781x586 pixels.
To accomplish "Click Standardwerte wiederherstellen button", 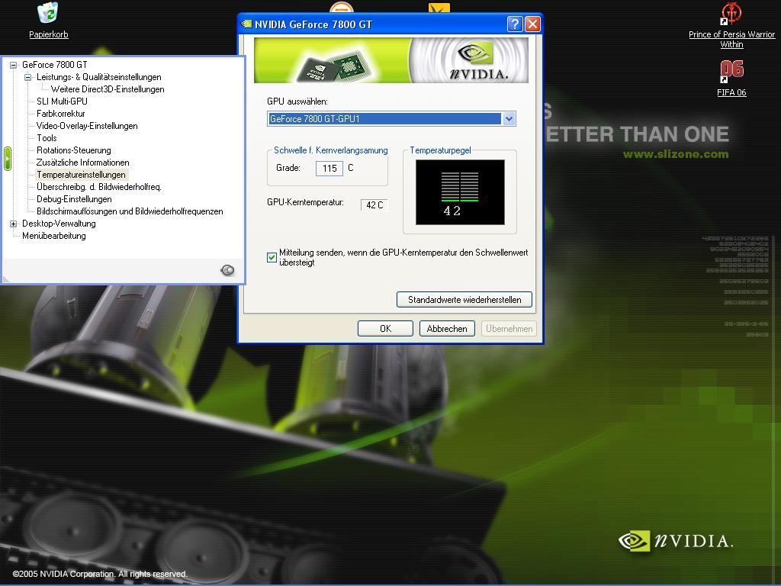I will coord(464,299).
